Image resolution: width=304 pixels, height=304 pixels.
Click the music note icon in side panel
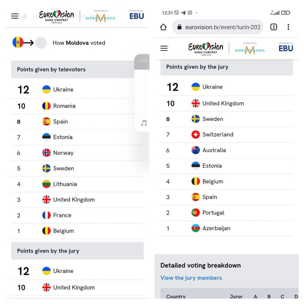144,123
